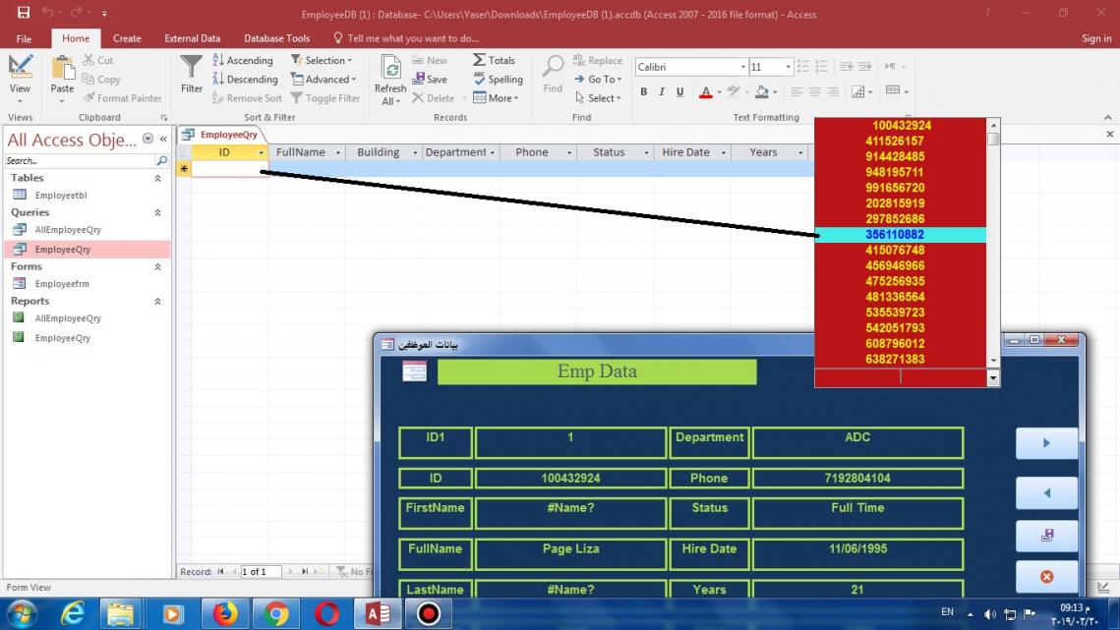The width and height of the screenshot is (1120, 630).
Task: Collapse the Queries group
Action: coord(158,212)
